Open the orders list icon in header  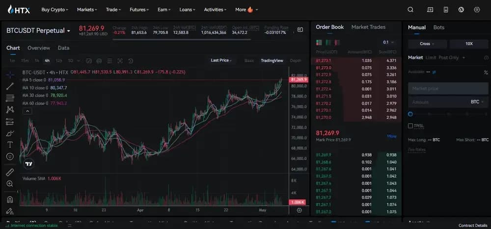click(430, 10)
